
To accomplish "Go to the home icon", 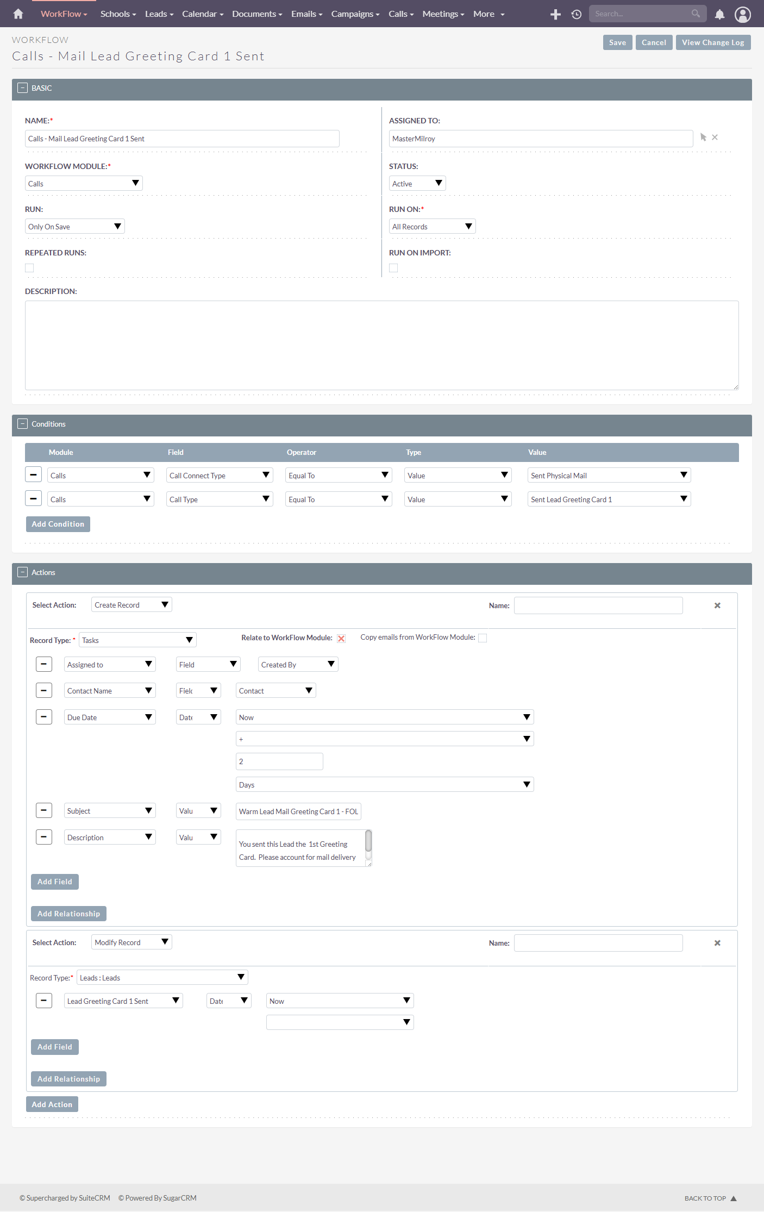I will [x=18, y=14].
